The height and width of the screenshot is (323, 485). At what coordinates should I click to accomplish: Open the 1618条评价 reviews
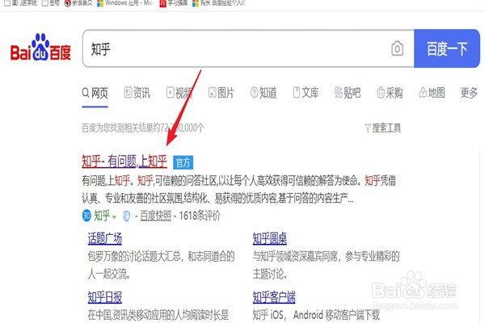tap(200, 216)
